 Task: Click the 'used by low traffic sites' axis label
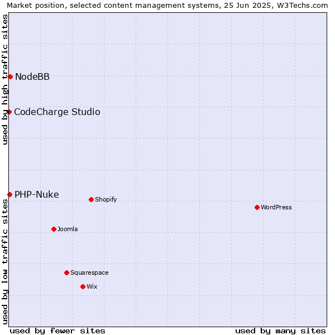4,262
